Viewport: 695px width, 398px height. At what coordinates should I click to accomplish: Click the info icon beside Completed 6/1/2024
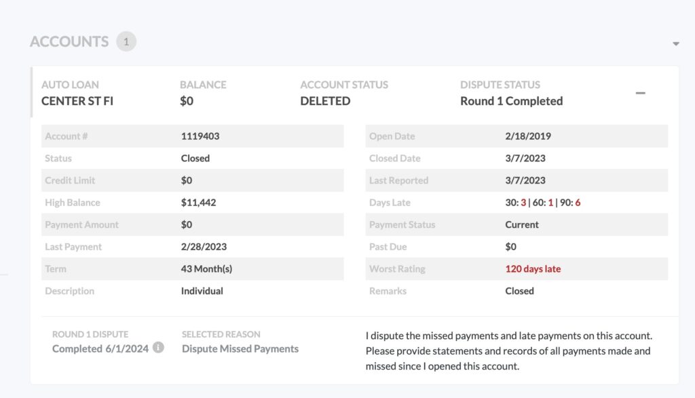click(x=158, y=348)
